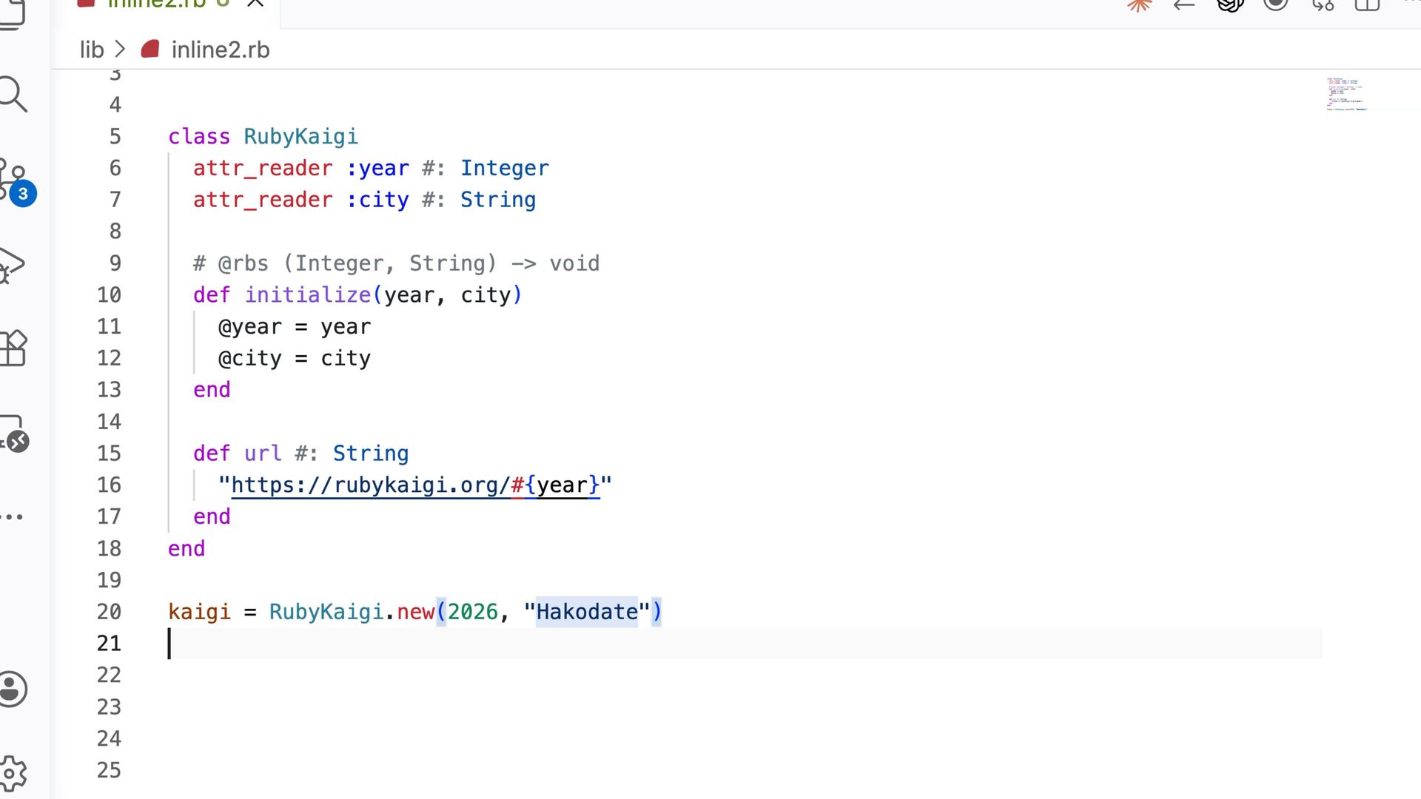This screenshot has height=799, width=1421.
Task: Click the lib breadcrumb folder
Action: [x=92, y=50]
